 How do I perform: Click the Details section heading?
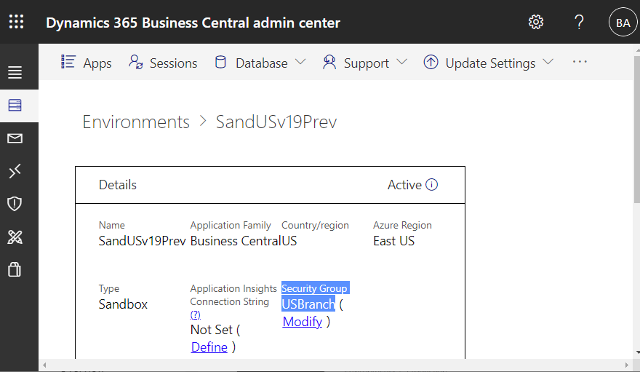tap(118, 185)
